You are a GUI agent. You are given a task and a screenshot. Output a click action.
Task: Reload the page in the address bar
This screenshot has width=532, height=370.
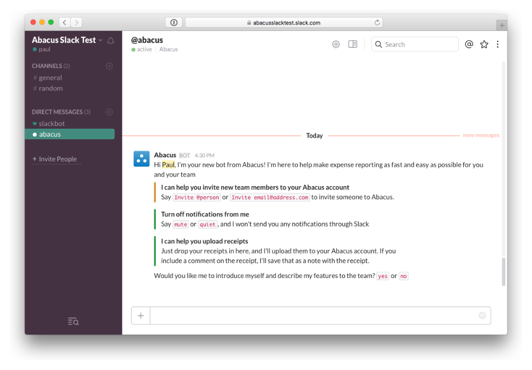tap(377, 22)
